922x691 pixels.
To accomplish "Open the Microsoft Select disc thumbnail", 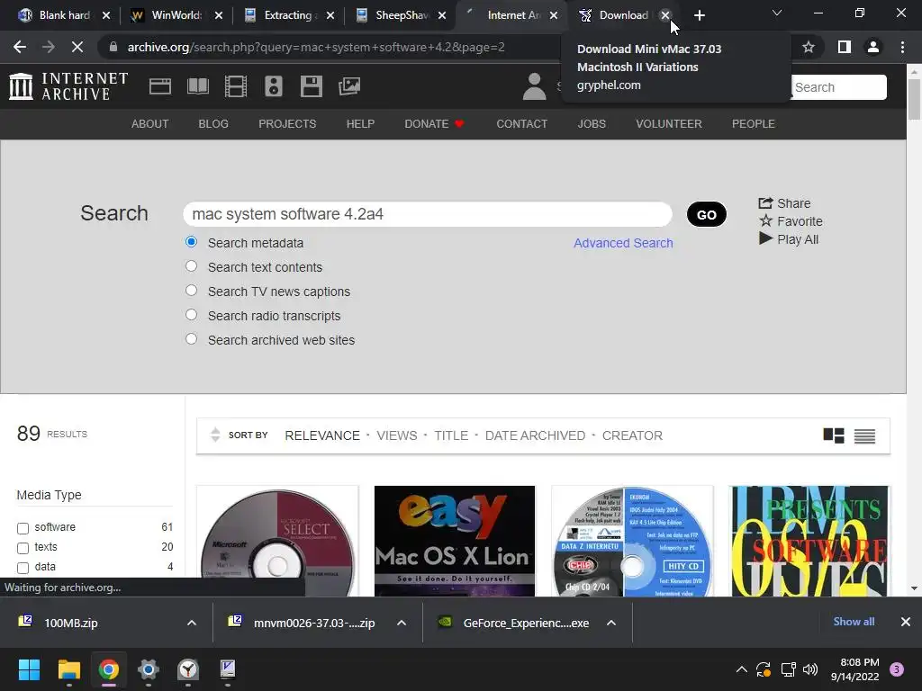I will (277, 541).
